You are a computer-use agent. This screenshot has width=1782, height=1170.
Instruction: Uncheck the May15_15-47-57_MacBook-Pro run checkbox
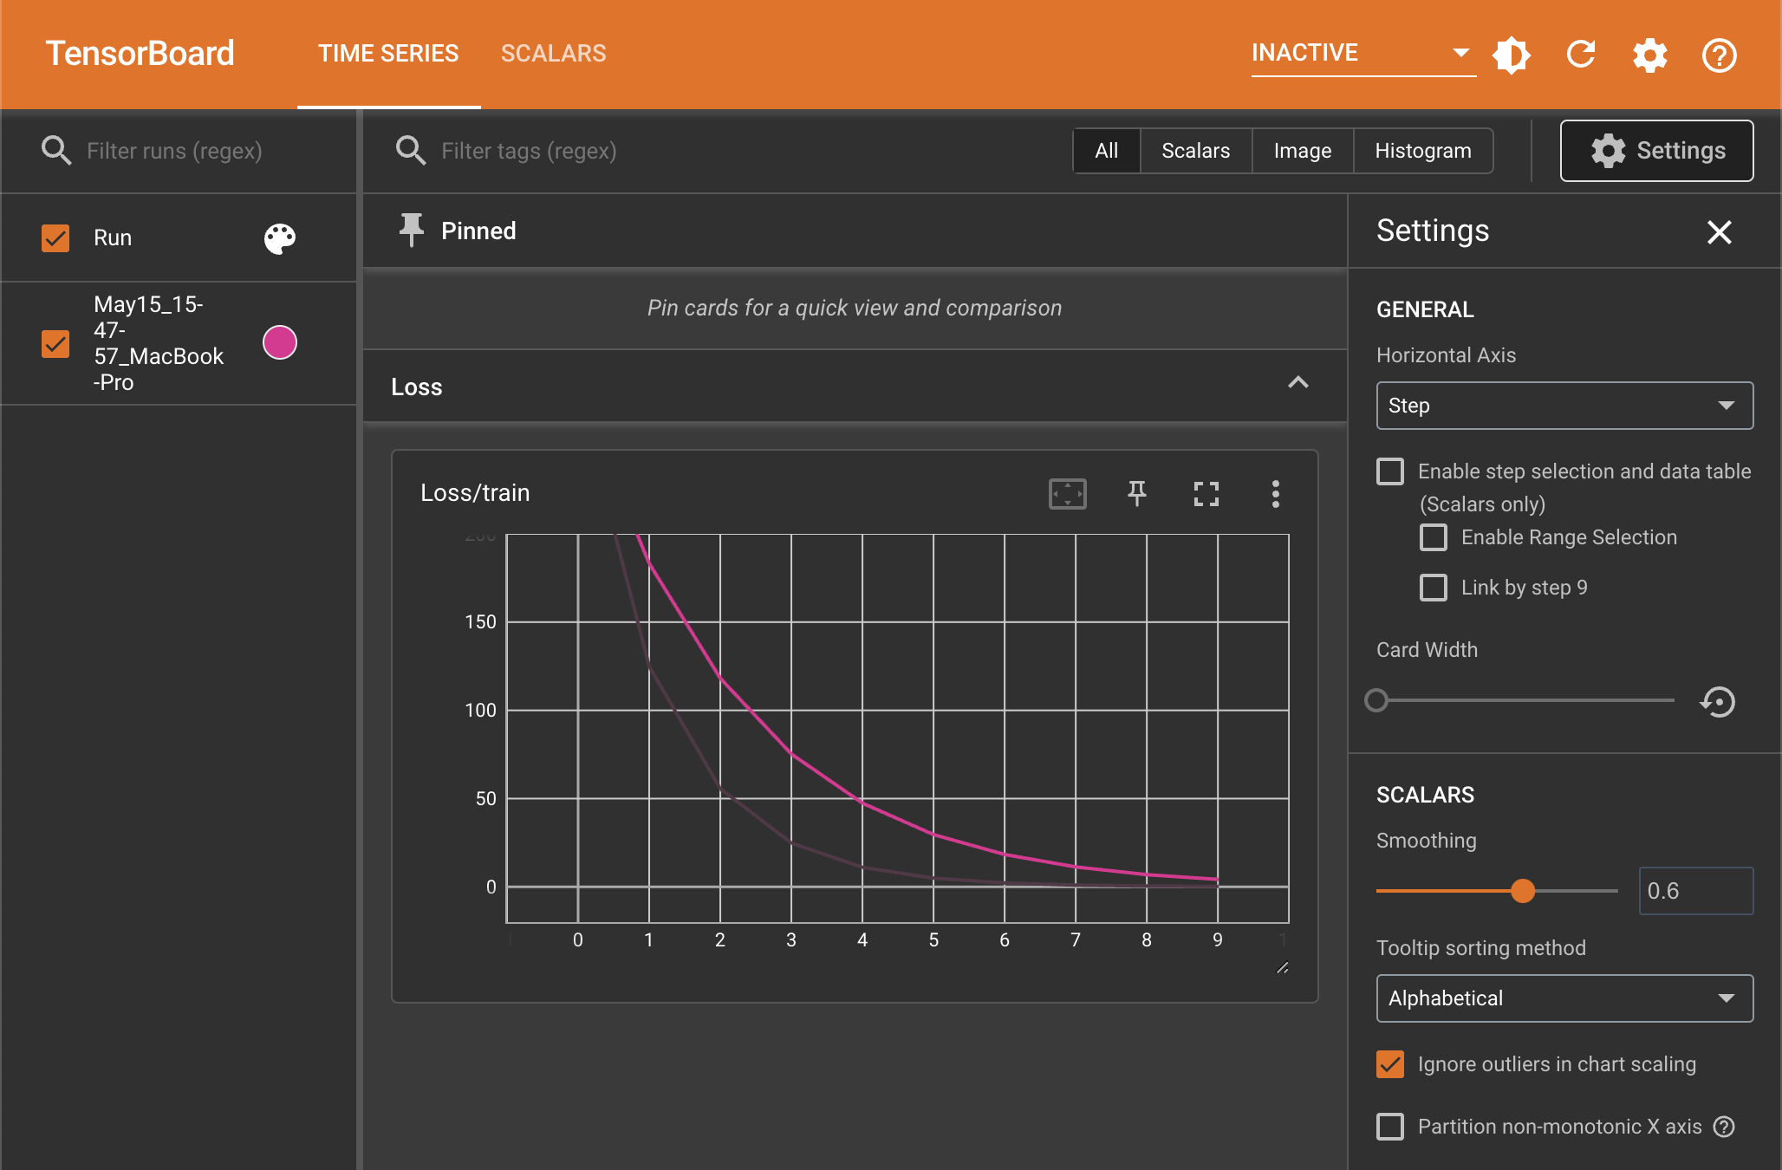click(x=55, y=343)
